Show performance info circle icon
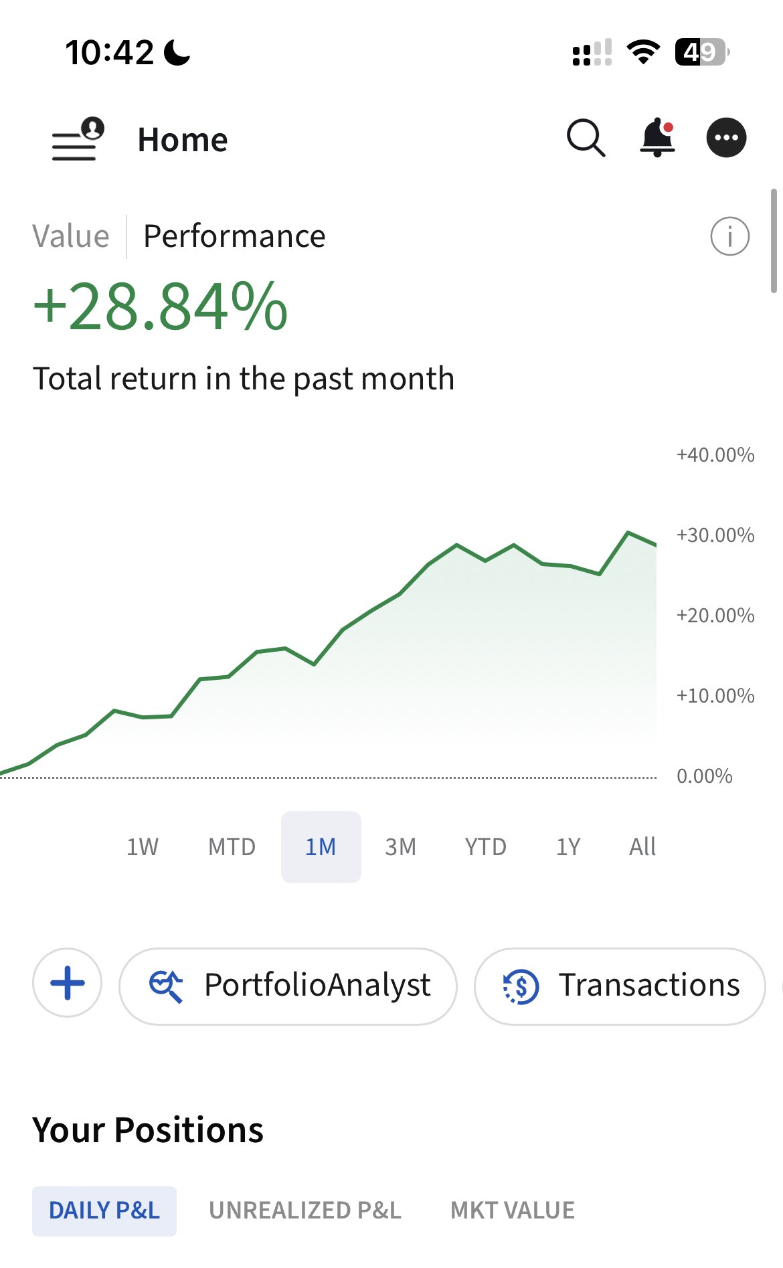This screenshot has height=1268, width=783. tap(729, 236)
